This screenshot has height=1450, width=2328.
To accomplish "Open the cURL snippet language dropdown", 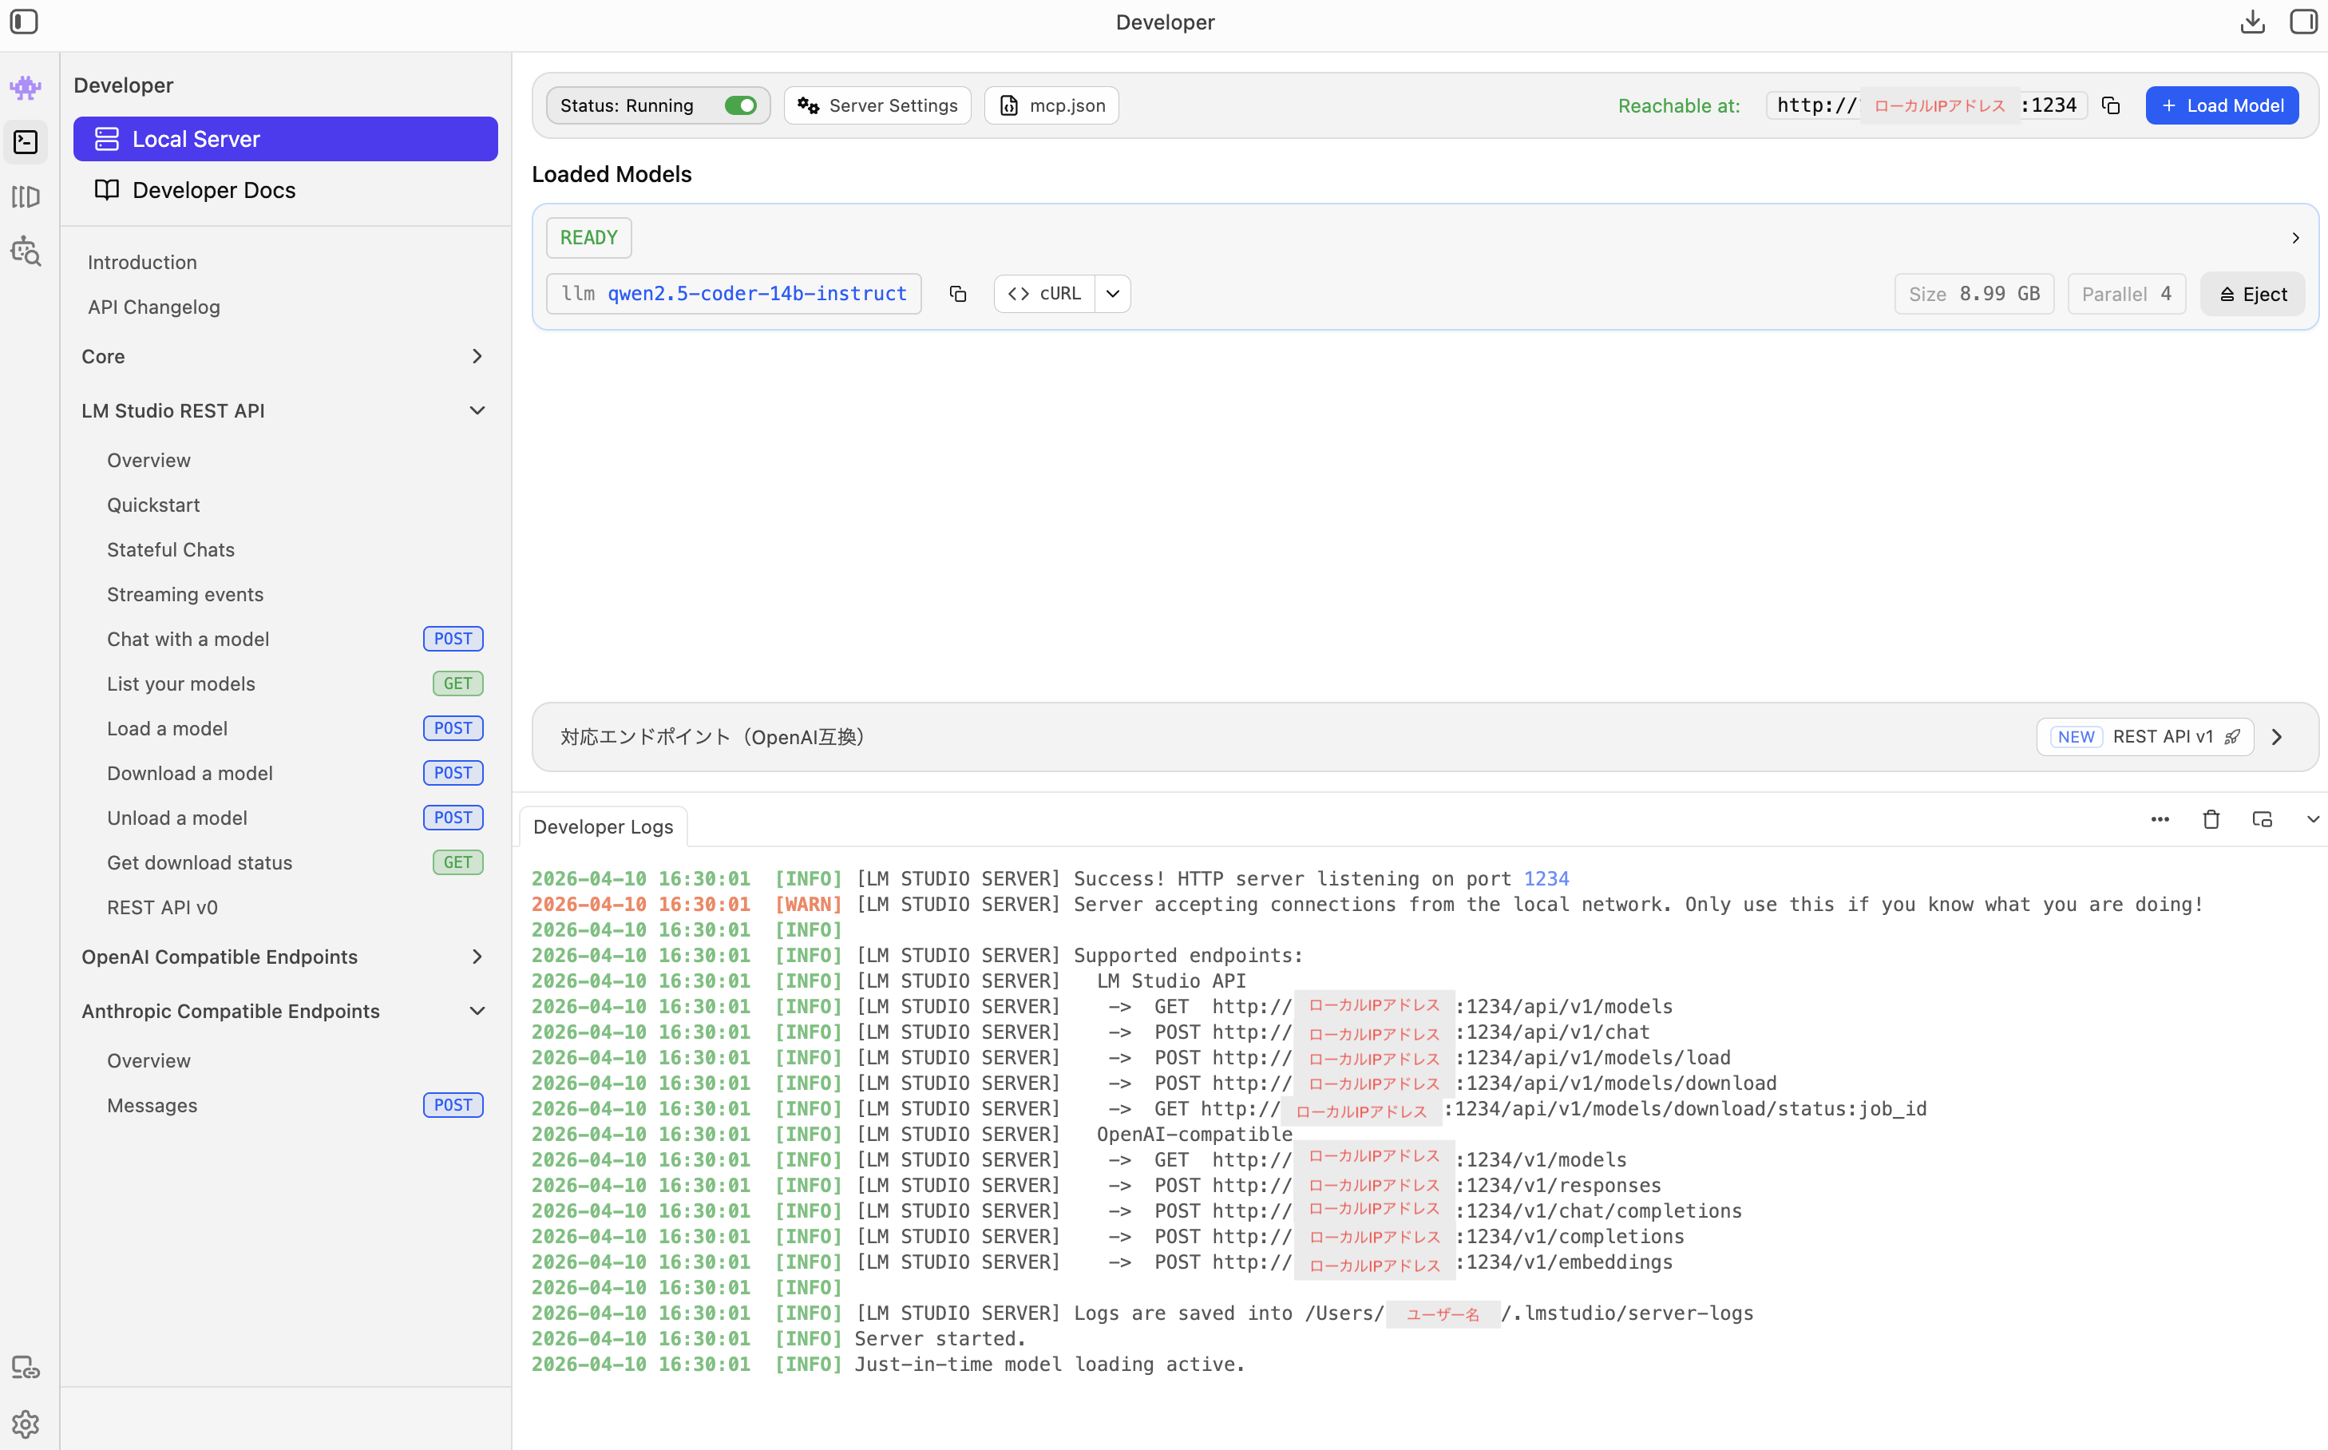I will point(1112,294).
